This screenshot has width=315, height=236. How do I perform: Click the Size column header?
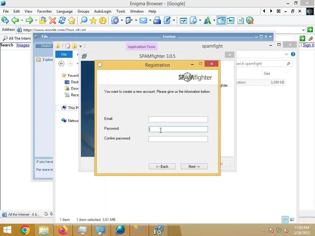(267, 73)
